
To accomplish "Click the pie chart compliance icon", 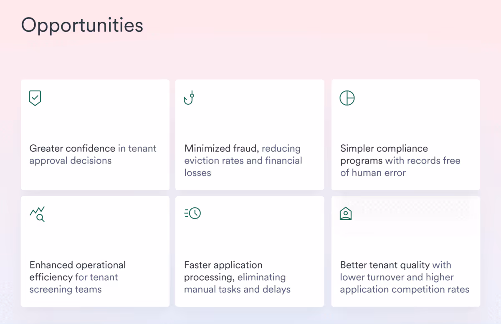I will tap(347, 98).
